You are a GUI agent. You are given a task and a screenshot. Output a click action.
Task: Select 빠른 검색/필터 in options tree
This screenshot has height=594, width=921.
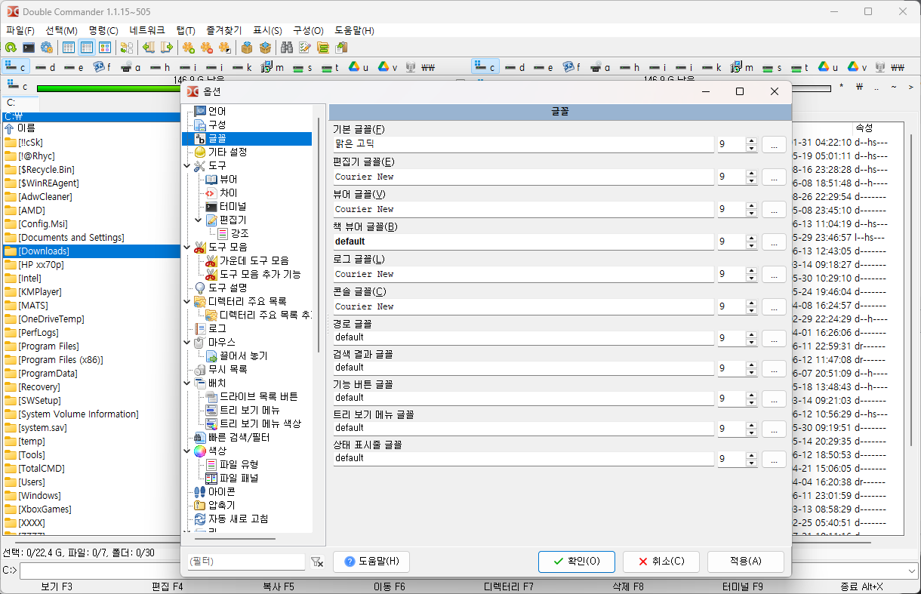239,437
